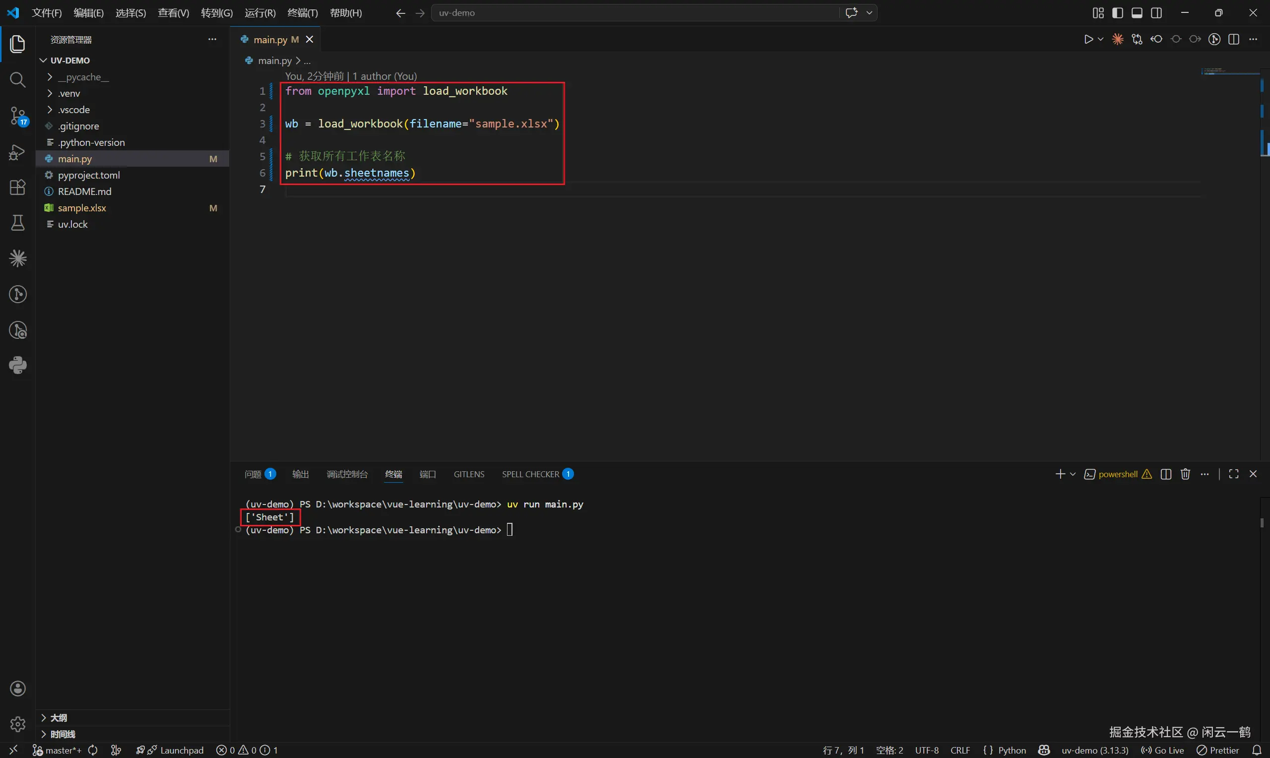
Task: Run Python file with play button
Action: click(x=1088, y=39)
